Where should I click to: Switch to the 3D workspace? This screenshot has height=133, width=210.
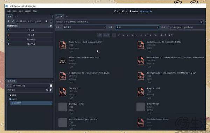(x=124, y=12)
